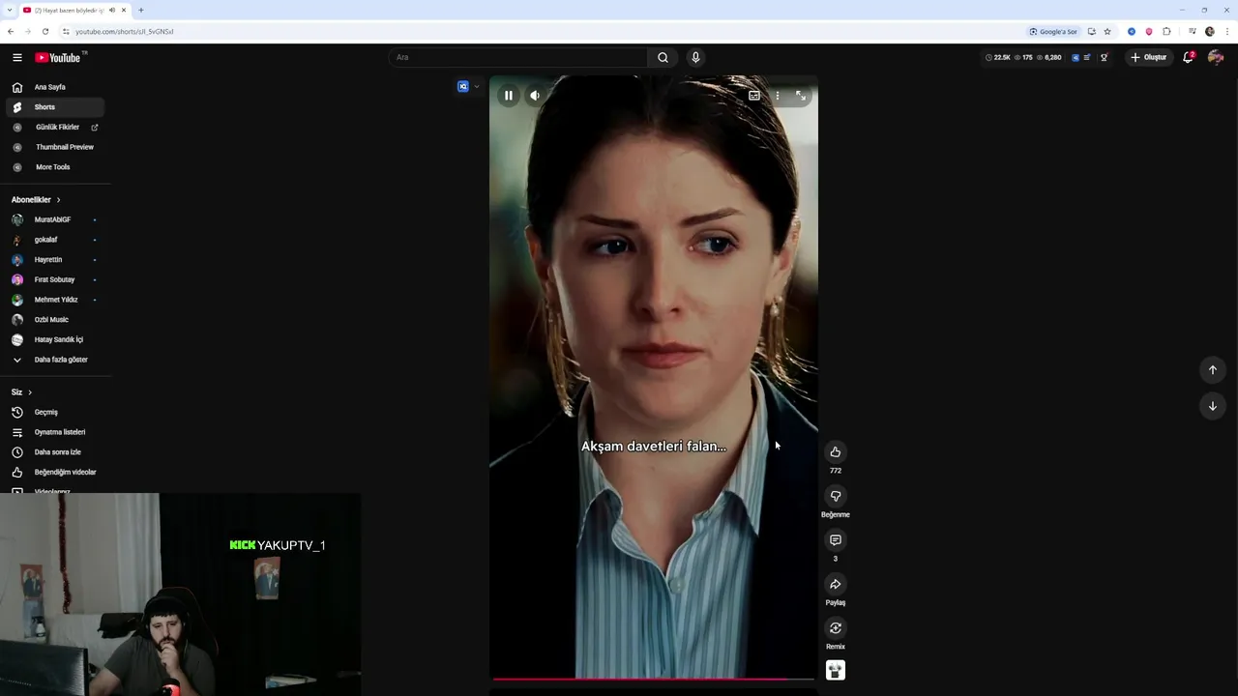The width and height of the screenshot is (1238, 696).
Task: Open Günlük Fikirler link
Action: 56,128
